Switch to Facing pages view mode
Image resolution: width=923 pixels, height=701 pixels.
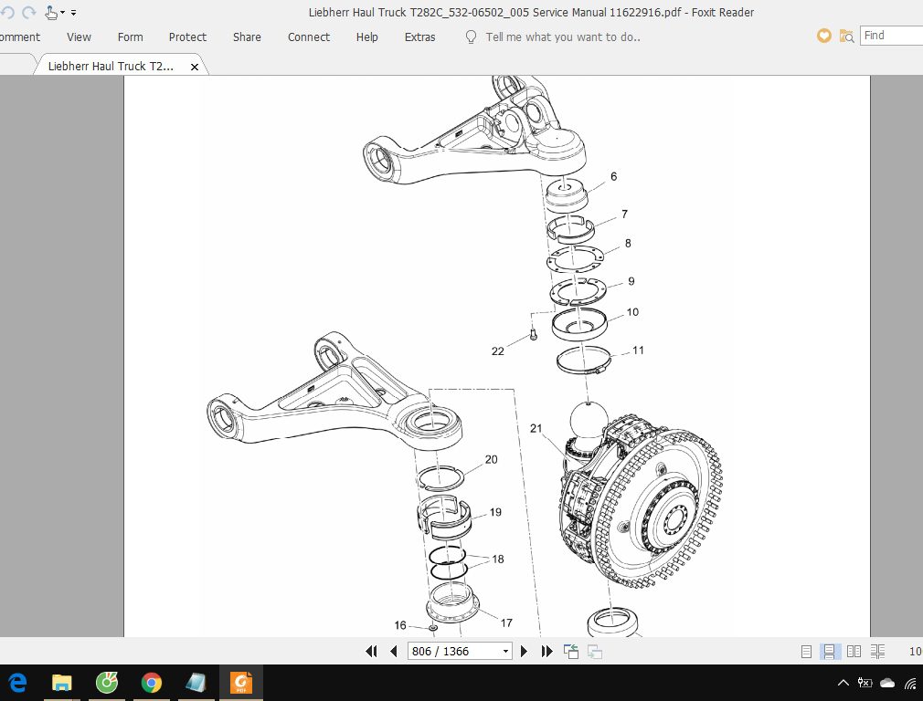click(854, 651)
